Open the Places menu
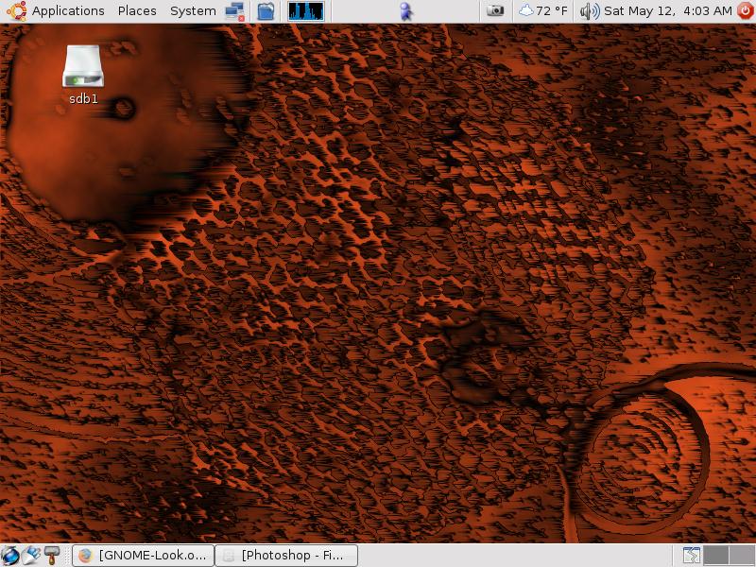The height and width of the screenshot is (567, 756). coord(137,10)
